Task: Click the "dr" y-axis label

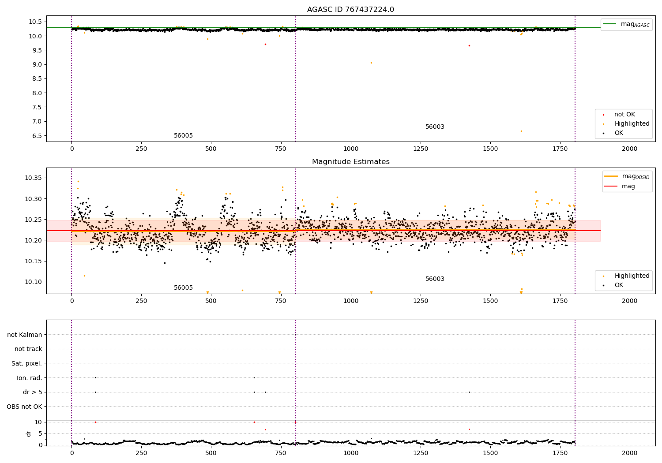Action: (x=29, y=433)
